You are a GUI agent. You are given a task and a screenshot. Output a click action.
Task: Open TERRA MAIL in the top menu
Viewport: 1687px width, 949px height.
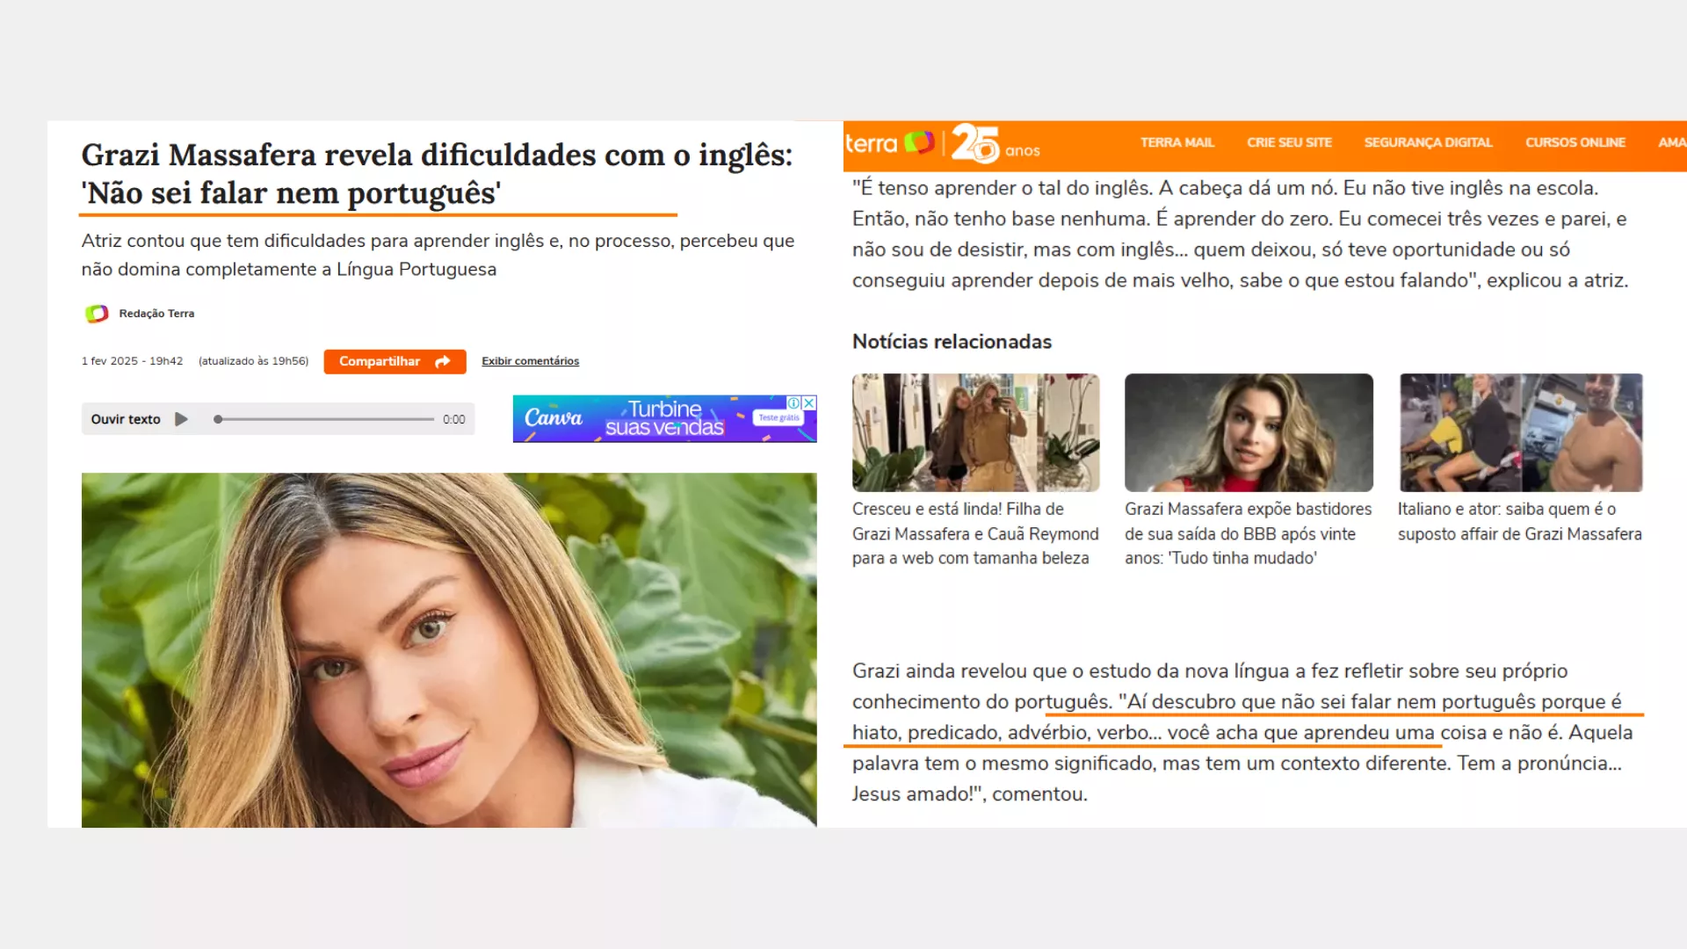1177,142
